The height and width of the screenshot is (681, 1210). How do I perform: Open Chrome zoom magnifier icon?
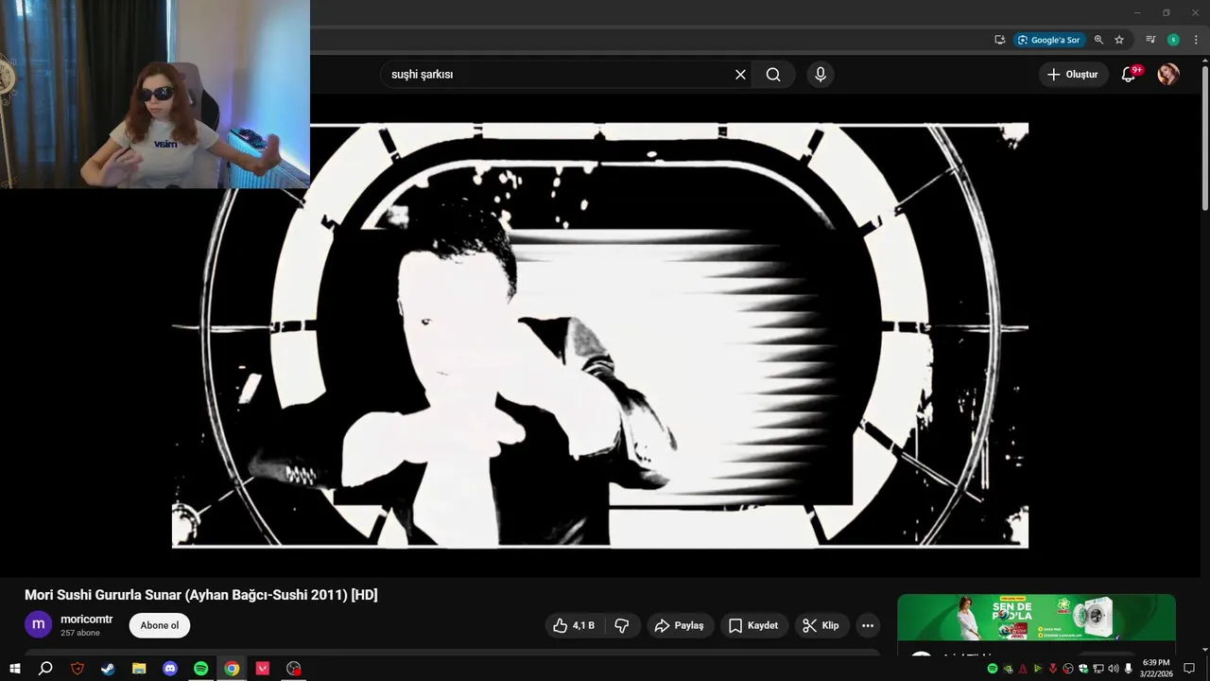[x=1098, y=40]
